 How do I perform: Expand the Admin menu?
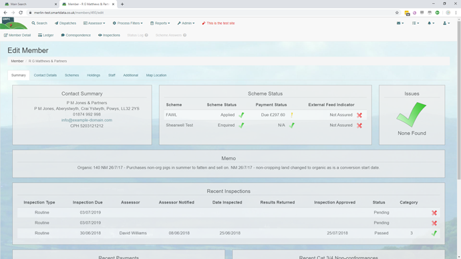point(186,23)
